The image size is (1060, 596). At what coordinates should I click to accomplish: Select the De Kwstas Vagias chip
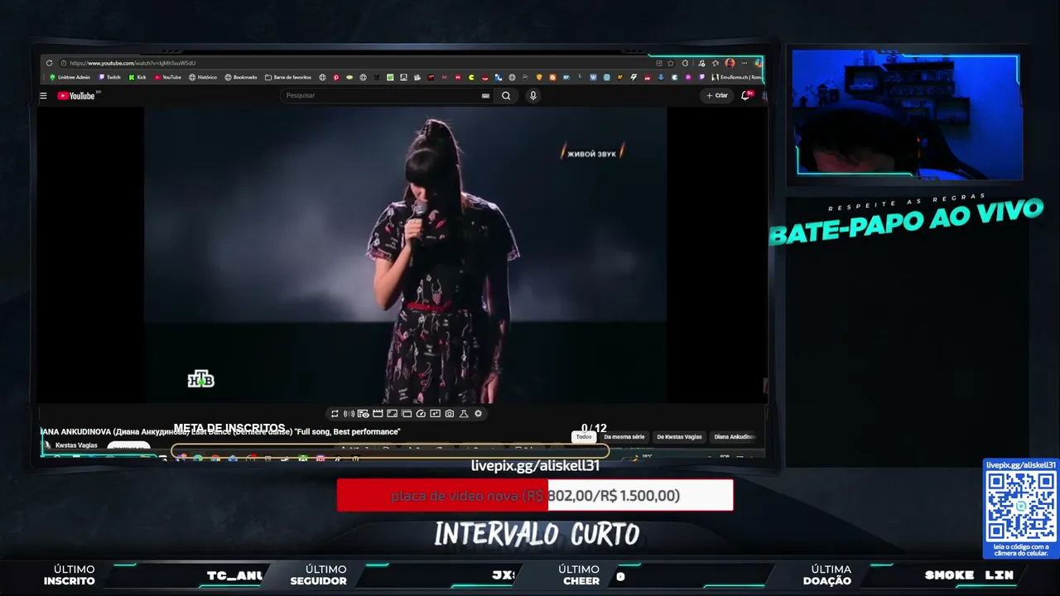(x=679, y=437)
